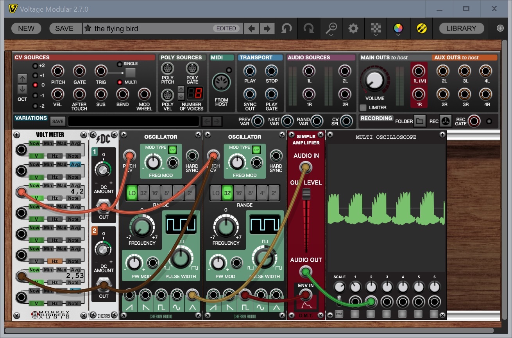Image resolution: width=512 pixels, height=338 pixels.
Task: Toggle EXP mod type on first oscillator
Action: point(172,149)
